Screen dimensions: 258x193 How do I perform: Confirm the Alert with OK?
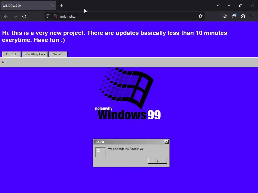tap(157, 161)
